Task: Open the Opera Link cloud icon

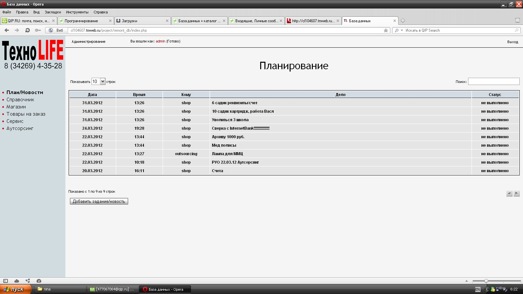Action: [x=17, y=281]
